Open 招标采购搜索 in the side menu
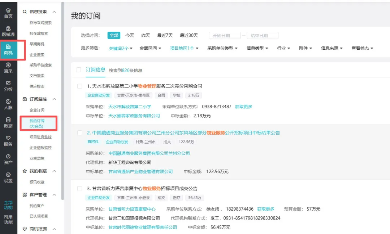The height and width of the screenshot is (234, 390). point(40,23)
